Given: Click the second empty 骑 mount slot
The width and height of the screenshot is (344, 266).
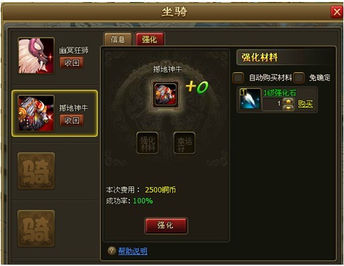Looking at the screenshot, I should click(36, 229).
